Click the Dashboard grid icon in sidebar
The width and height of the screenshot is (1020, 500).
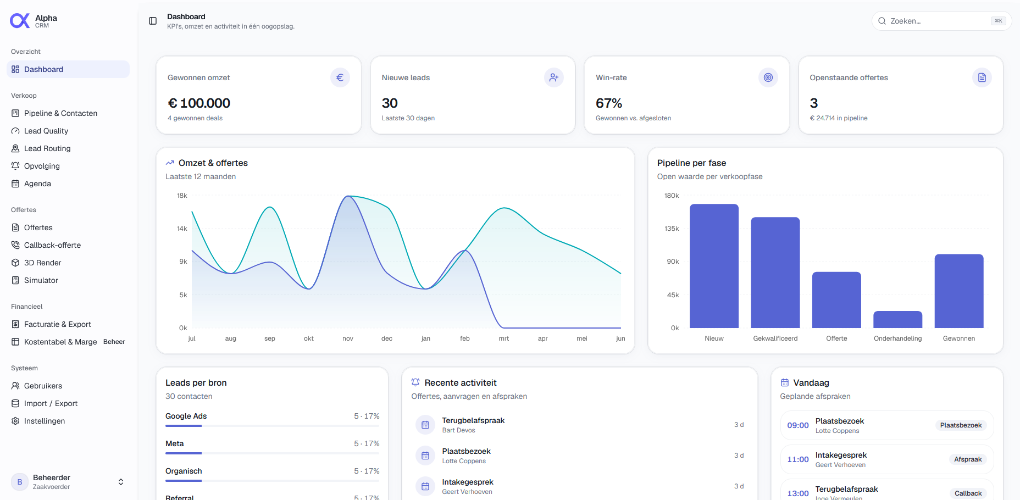coord(15,69)
